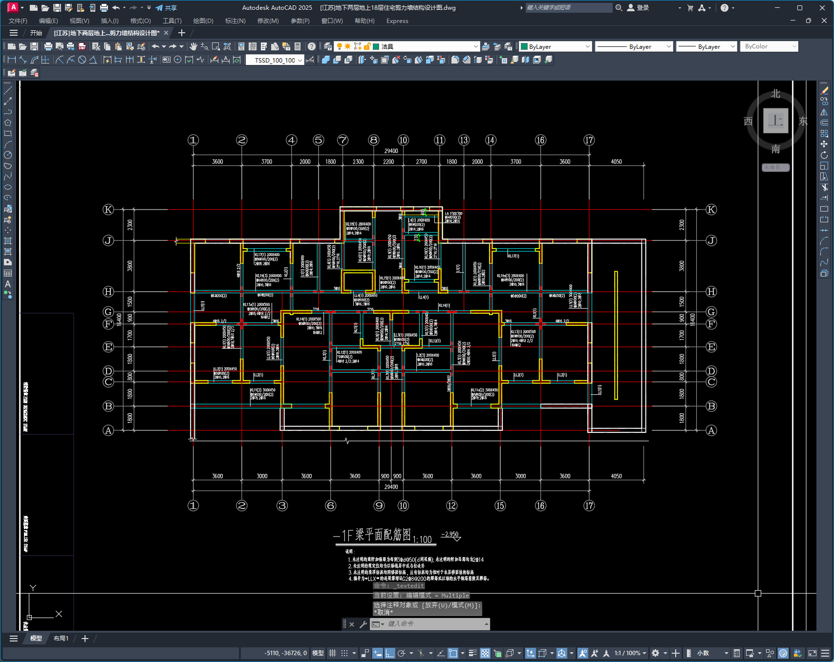
Task: Open the 绘图(D) menu
Action: (203, 21)
